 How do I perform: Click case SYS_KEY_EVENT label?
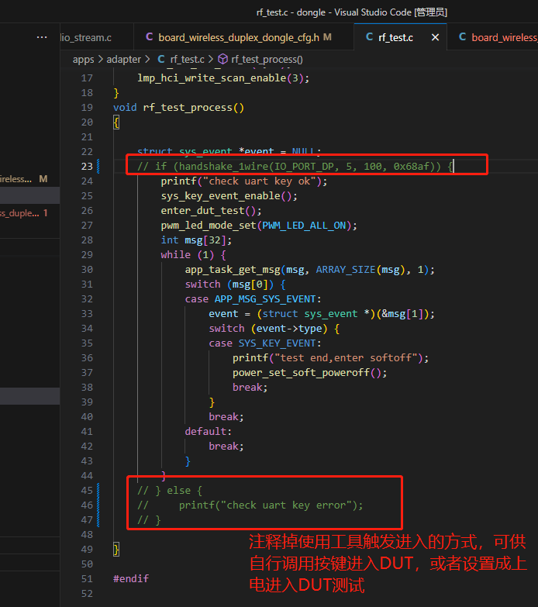(x=265, y=343)
